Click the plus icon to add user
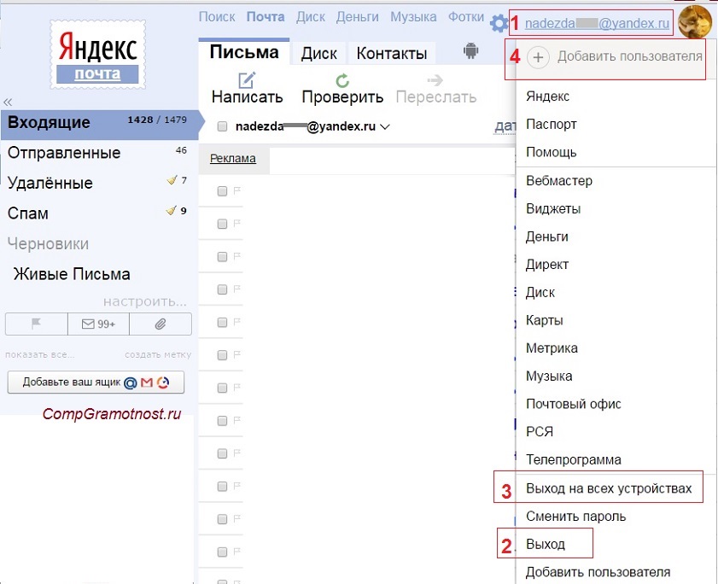The height and width of the screenshot is (584, 718). (x=538, y=58)
